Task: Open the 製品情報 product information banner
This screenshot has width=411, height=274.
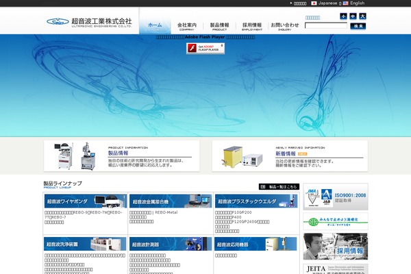Action: pos(122,156)
